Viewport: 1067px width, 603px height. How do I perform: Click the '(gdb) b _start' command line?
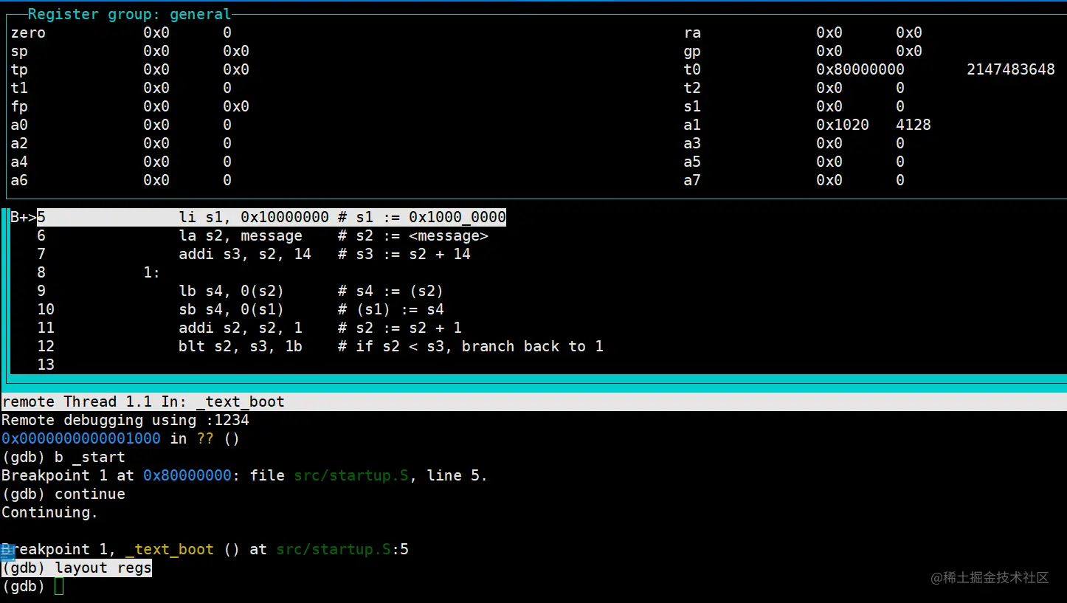point(63,457)
